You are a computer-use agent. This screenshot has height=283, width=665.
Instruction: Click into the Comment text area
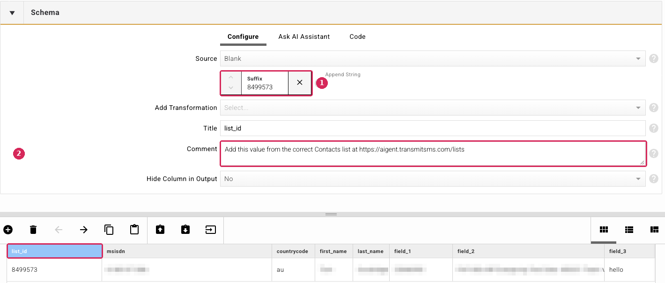pyautogui.click(x=433, y=153)
